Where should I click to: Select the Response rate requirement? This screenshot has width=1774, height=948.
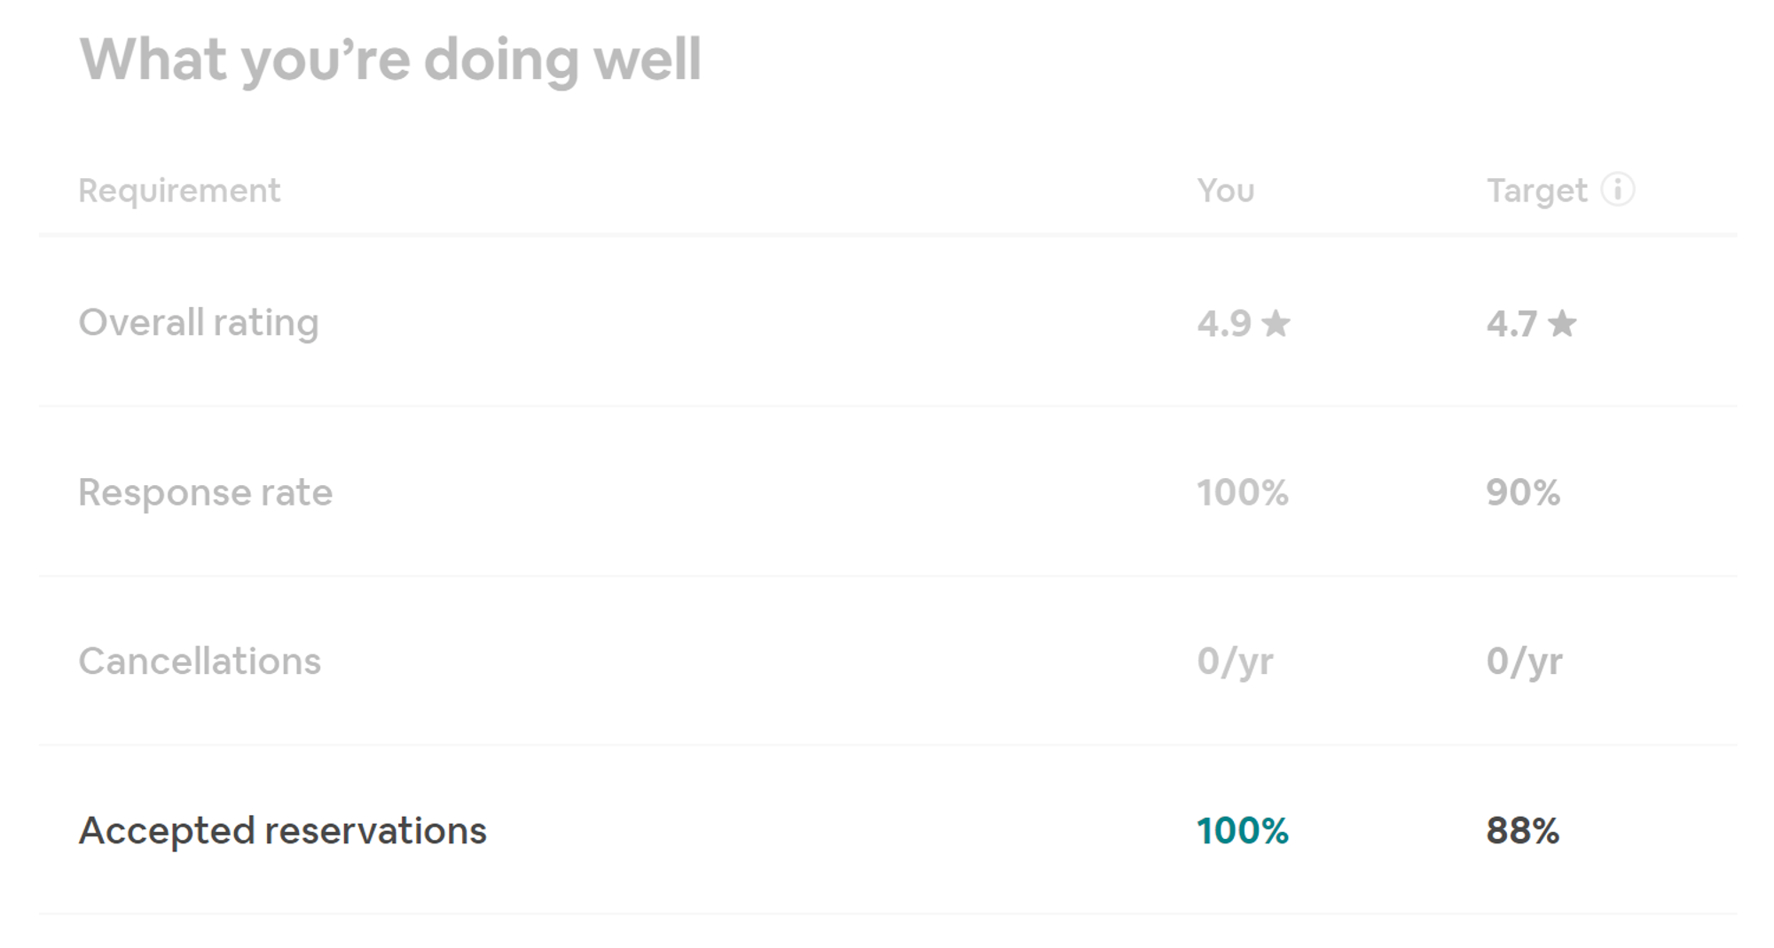[205, 492]
